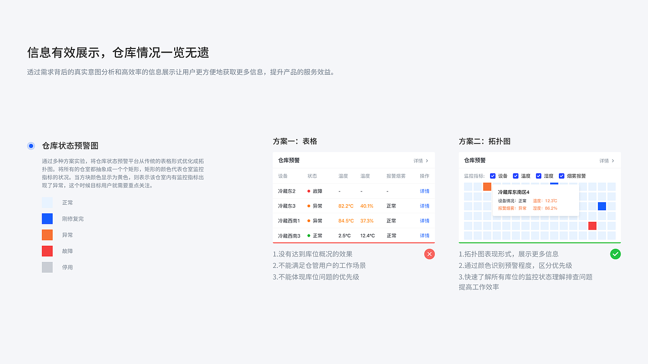Click the blue 刚修复完 legend swatch
Screen dimensions: 648x364
(x=47, y=218)
